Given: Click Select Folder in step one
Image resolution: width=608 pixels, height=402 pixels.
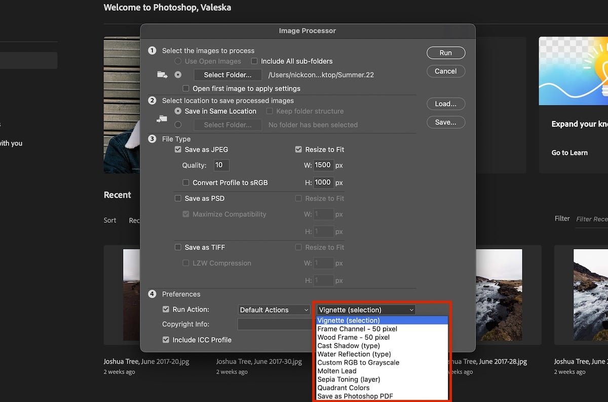Looking at the screenshot, I should [227, 74].
